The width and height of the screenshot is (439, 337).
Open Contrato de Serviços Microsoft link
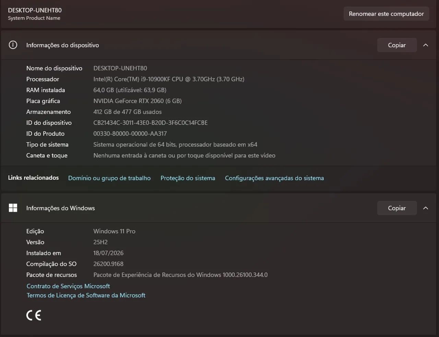(68, 286)
